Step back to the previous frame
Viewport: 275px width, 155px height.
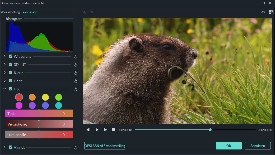(x=88, y=130)
